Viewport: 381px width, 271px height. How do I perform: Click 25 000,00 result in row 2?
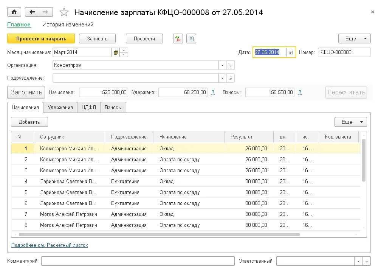(249, 160)
